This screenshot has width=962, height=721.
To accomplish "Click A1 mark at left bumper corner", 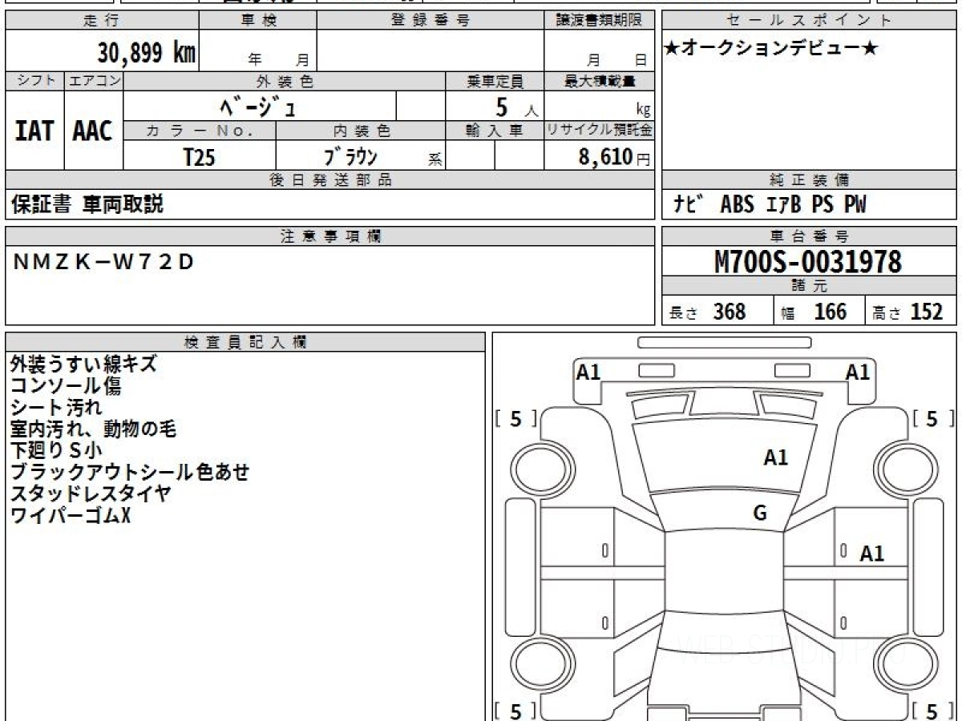I will point(589,372).
